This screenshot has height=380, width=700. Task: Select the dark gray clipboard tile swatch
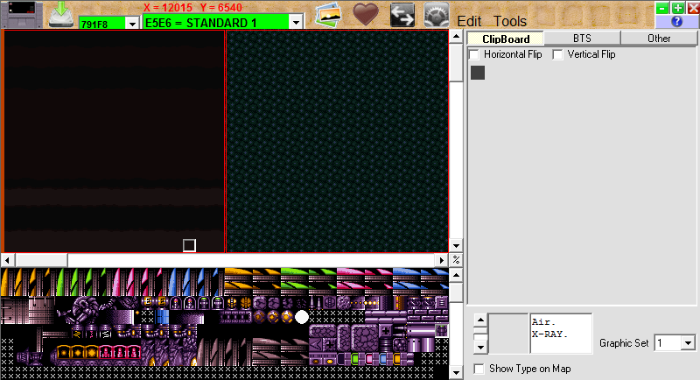point(478,73)
